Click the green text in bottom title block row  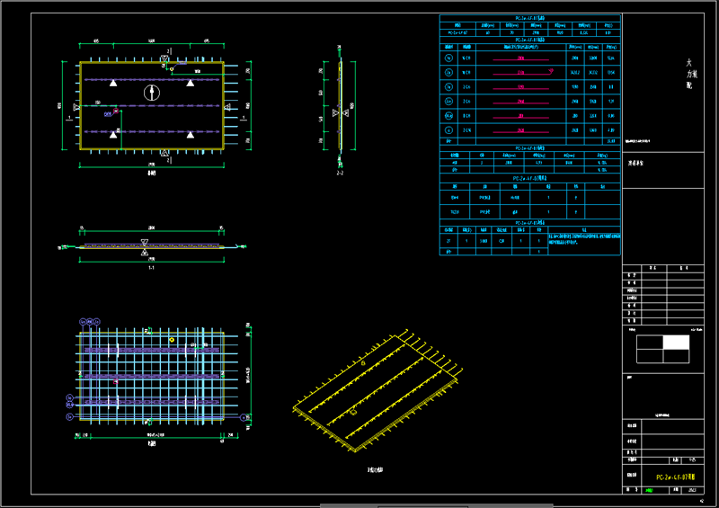[x=649, y=491]
